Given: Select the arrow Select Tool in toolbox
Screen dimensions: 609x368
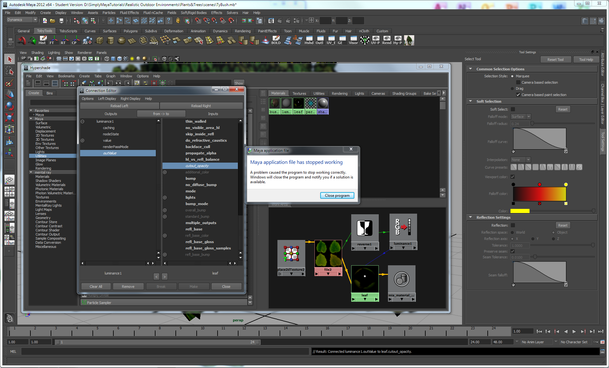Looking at the screenshot, I should pos(10,59).
